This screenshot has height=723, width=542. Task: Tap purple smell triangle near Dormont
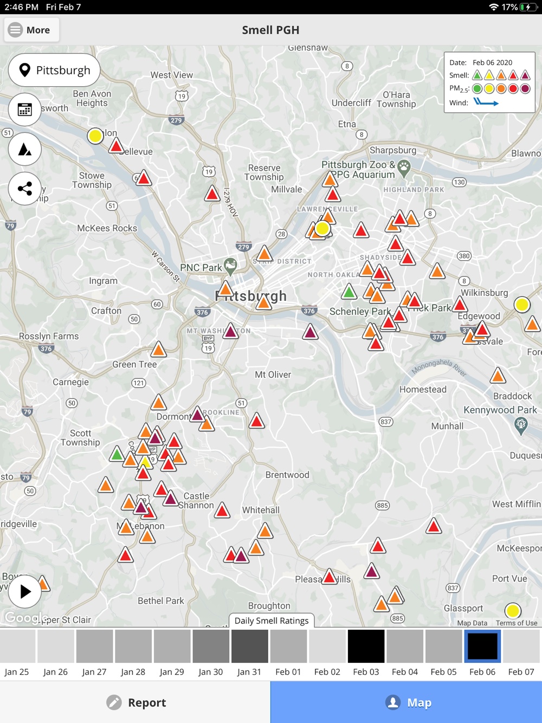click(198, 415)
